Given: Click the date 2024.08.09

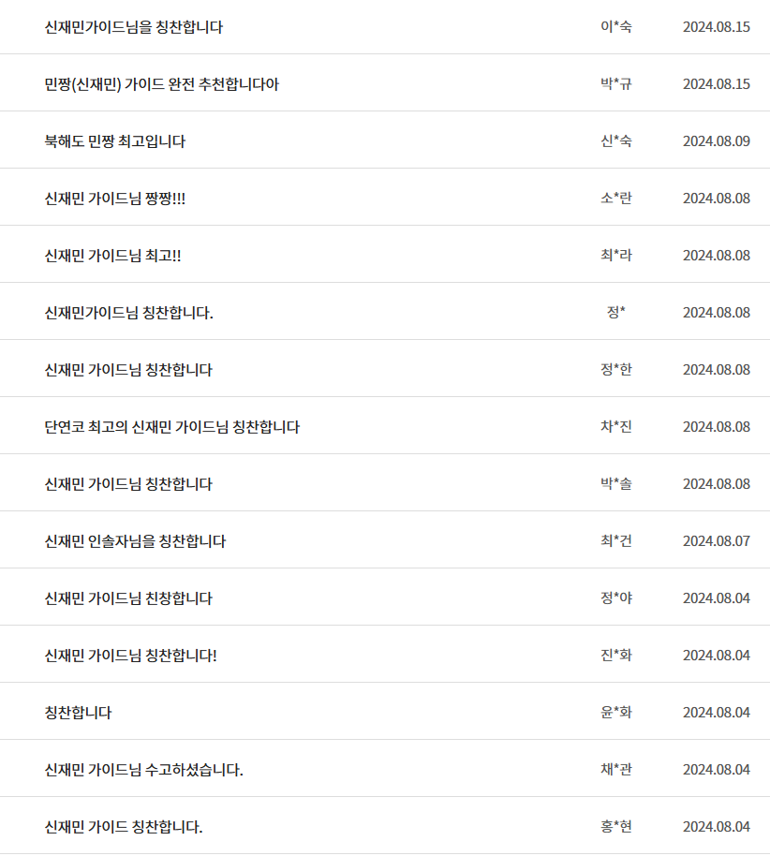Looking at the screenshot, I should (717, 141).
